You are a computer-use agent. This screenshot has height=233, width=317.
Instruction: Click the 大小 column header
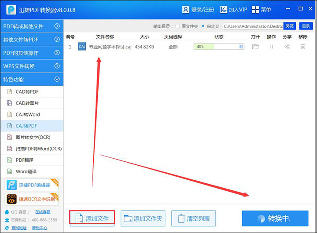144,37
